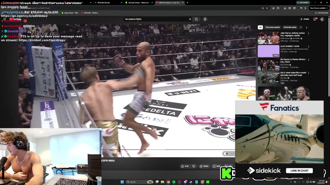Click the LINK IN CHAT sidekick button

point(299,171)
